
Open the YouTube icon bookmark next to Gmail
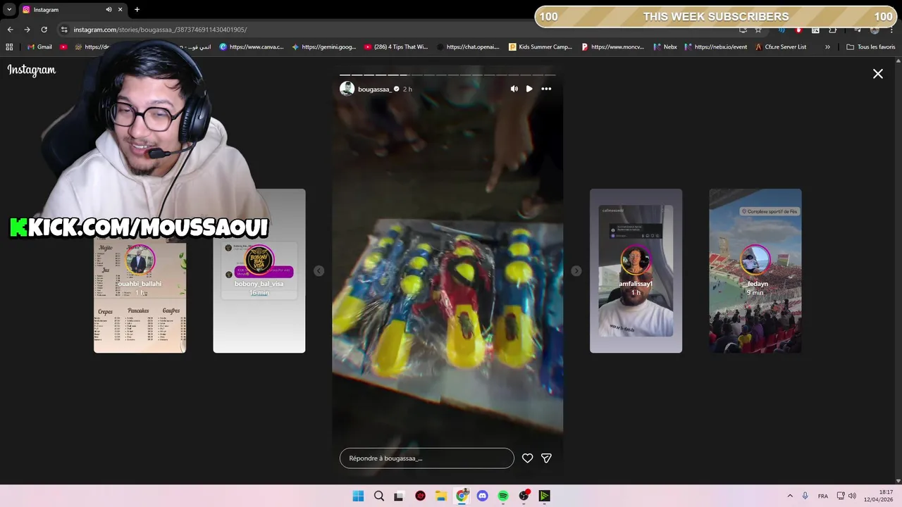tap(63, 47)
